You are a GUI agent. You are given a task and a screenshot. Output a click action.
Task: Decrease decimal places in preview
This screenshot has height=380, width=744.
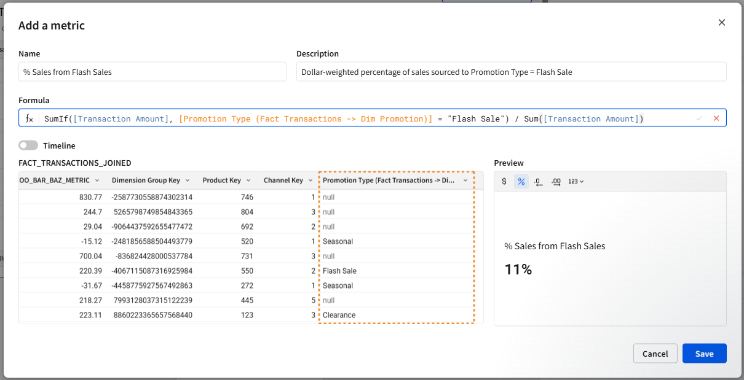(538, 181)
